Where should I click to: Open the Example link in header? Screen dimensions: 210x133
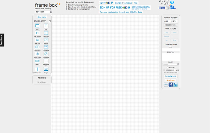(x=118, y=3)
